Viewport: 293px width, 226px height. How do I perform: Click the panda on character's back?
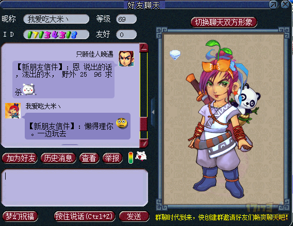pos(249,99)
